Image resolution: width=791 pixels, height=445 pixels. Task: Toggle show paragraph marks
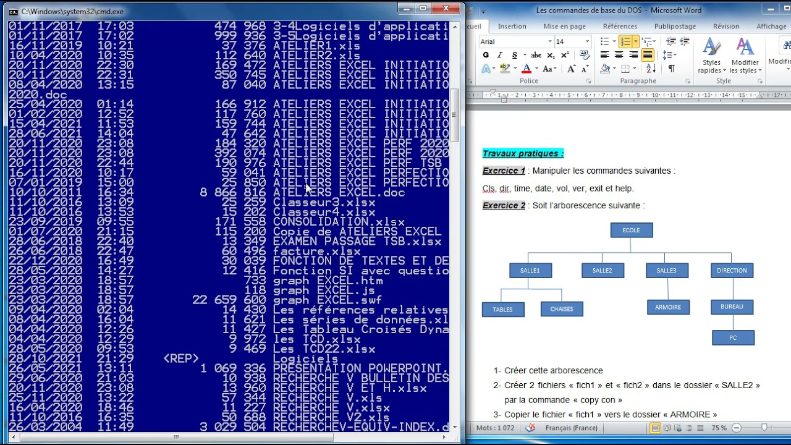click(672, 69)
